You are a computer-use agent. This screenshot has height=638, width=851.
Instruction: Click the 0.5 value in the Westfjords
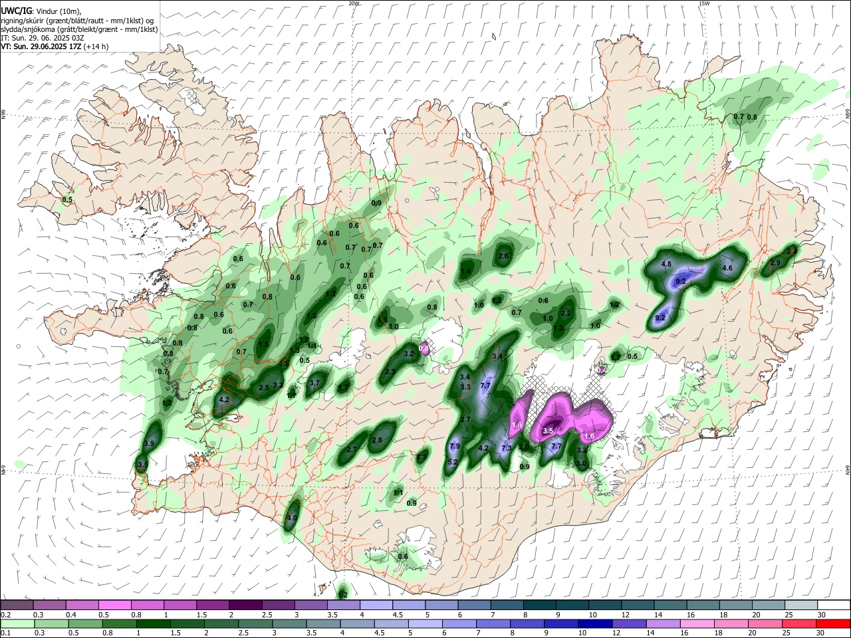click(67, 200)
